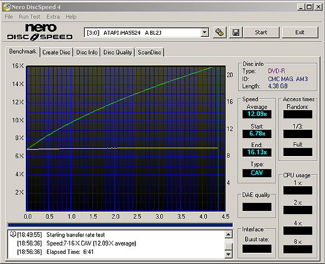Viewport: 325px width, 264px height.
Task: Click the Exit button
Action: click(x=300, y=32)
